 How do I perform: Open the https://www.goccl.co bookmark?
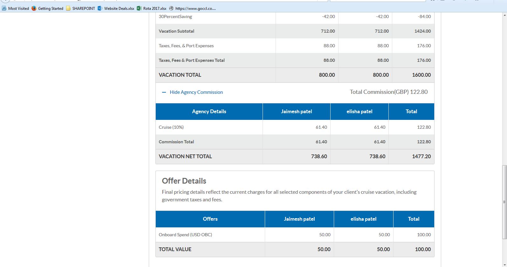(x=195, y=9)
